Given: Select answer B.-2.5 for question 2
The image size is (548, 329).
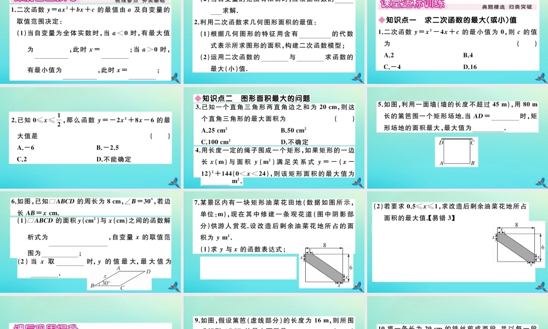Looking at the screenshot, I should [x=107, y=148].
